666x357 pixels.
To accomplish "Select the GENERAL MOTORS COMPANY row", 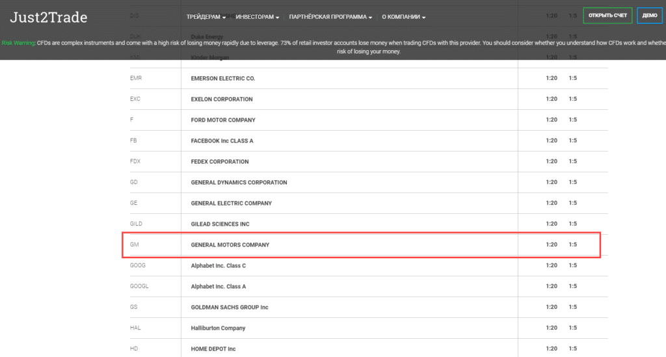I will (x=230, y=245).
